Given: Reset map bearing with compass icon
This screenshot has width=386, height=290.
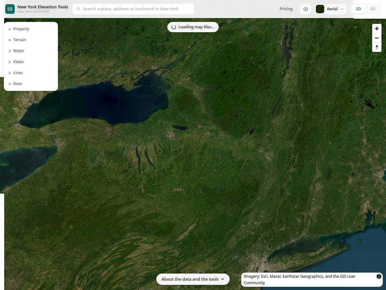Looking at the screenshot, I should [x=377, y=47].
